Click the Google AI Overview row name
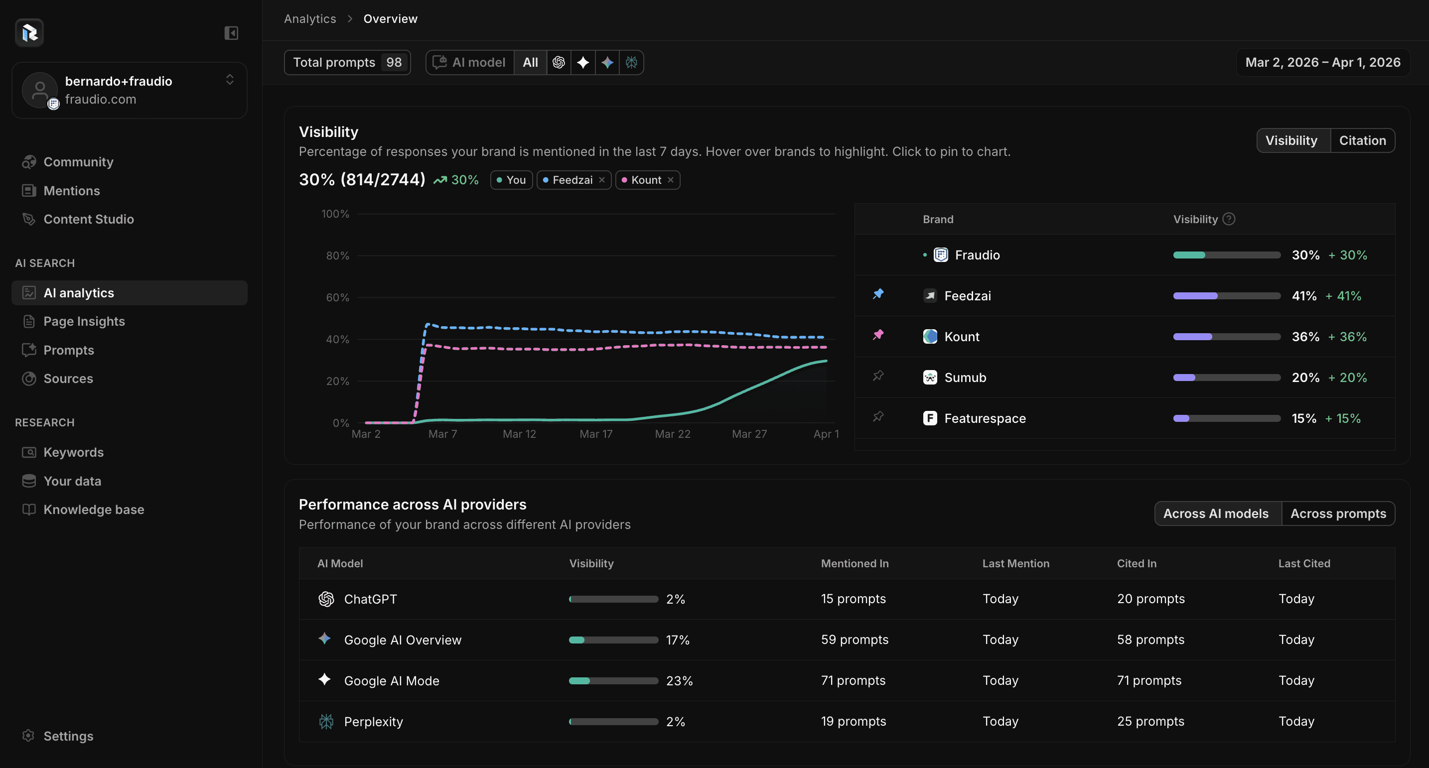This screenshot has height=768, width=1429. (403, 640)
